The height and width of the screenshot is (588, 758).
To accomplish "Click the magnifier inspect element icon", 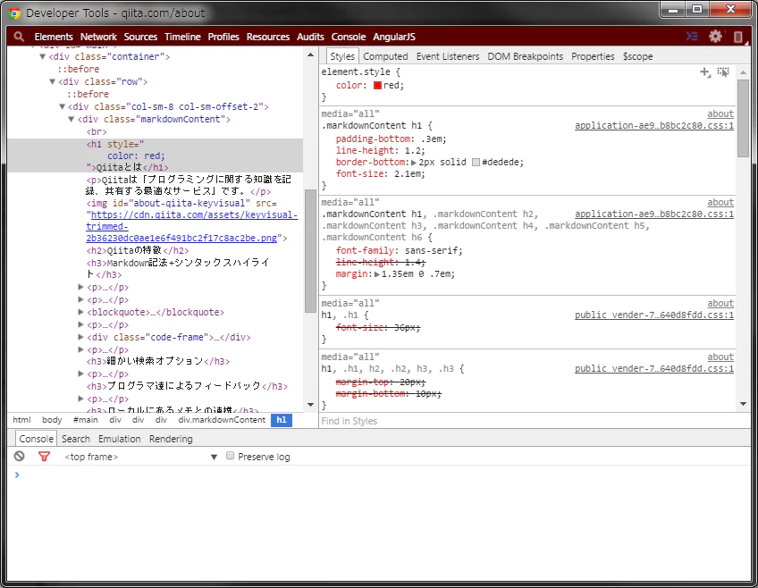I will point(19,37).
